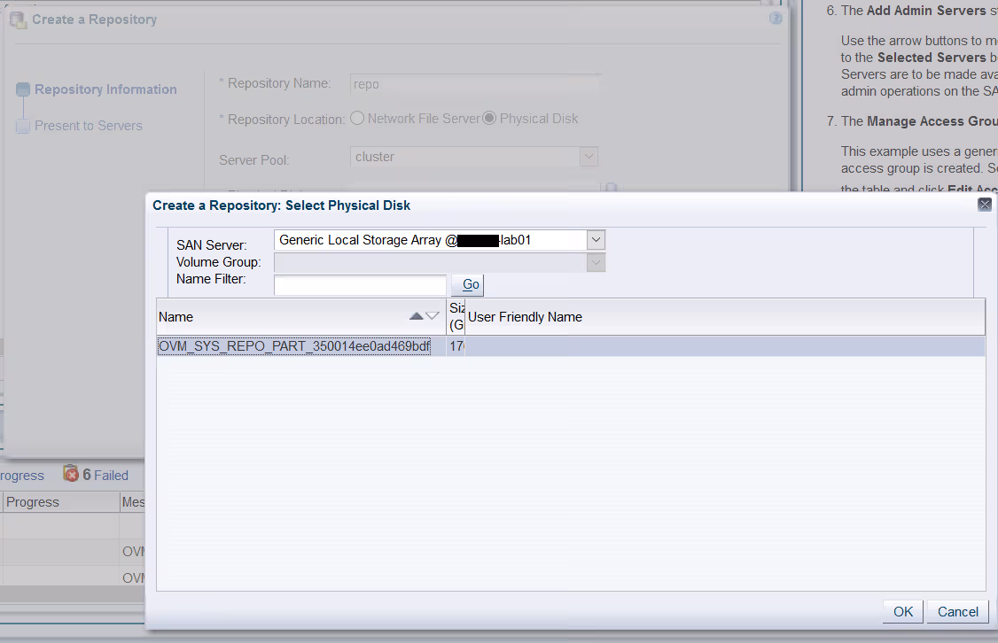The height and width of the screenshot is (643, 998).
Task: Open the Volume Group dropdown
Action: pyautogui.click(x=596, y=262)
